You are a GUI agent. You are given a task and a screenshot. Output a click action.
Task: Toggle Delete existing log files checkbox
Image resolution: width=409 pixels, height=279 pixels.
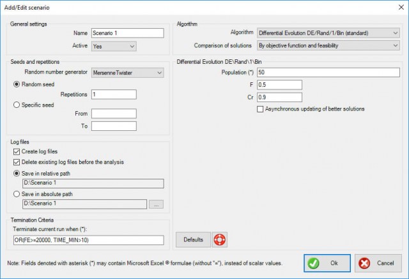tap(16, 162)
